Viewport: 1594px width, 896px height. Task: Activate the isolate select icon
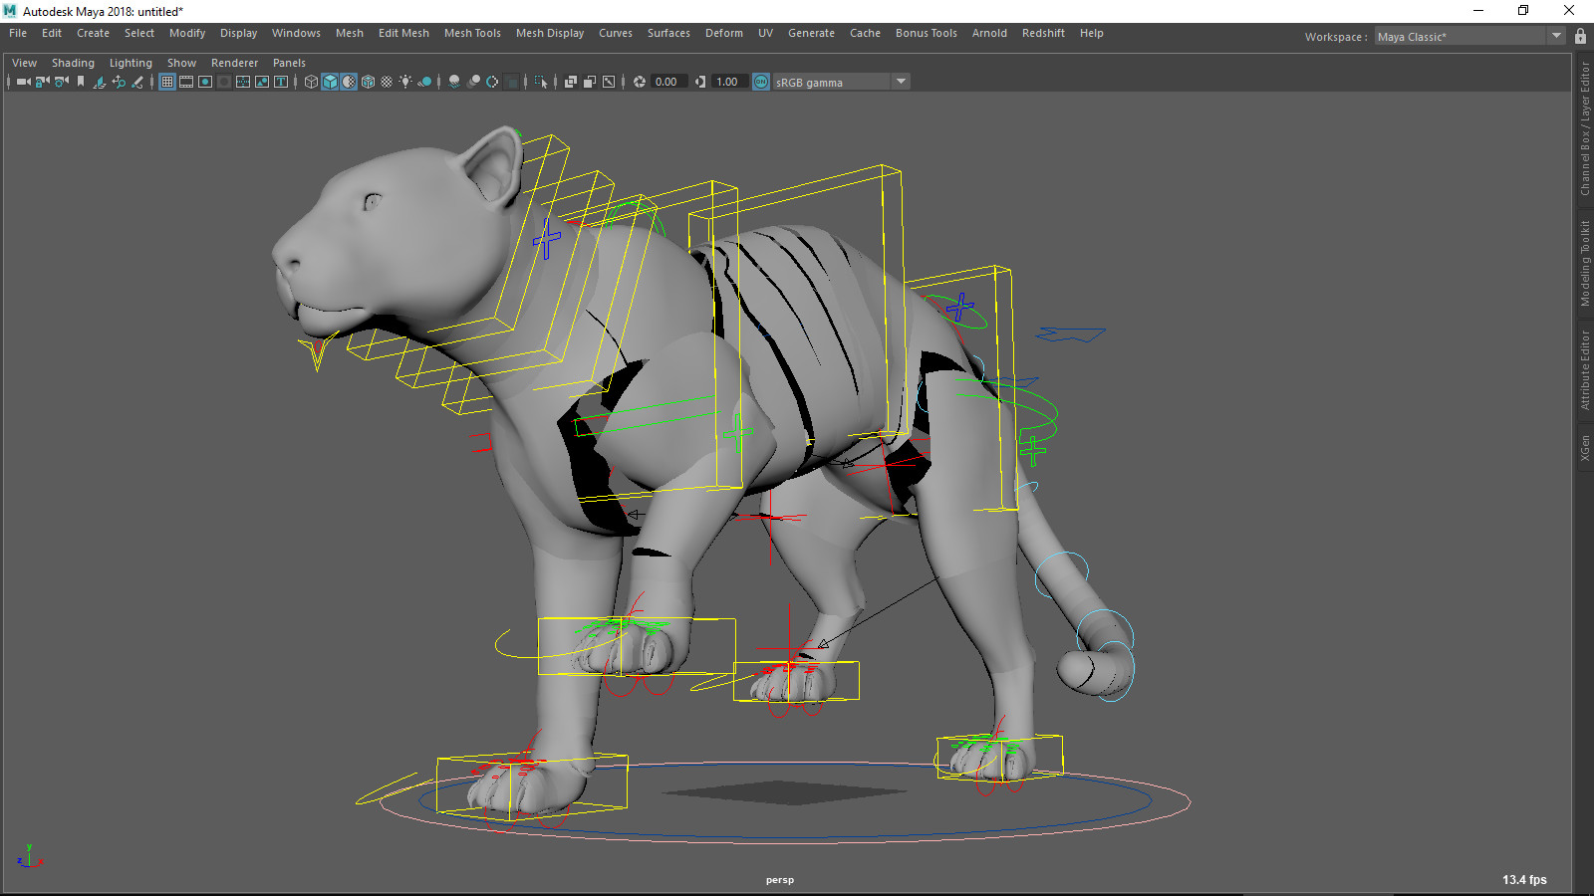pos(541,82)
